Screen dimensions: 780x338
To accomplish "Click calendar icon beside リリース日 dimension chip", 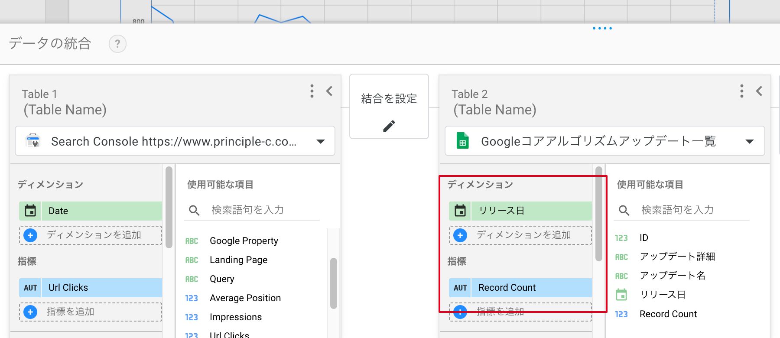I will point(460,211).
